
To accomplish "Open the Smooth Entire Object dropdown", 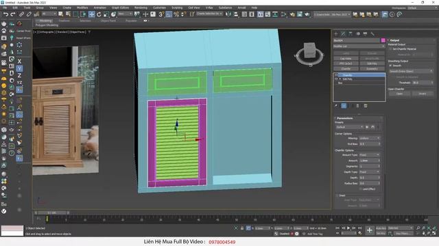I will [411, 71].
